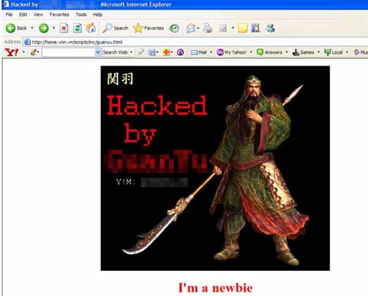Screen dimensions: 368x296
Task: Click the History/Media icon beside Favorites
Action: pyautogui.click(x=174, y=28)
